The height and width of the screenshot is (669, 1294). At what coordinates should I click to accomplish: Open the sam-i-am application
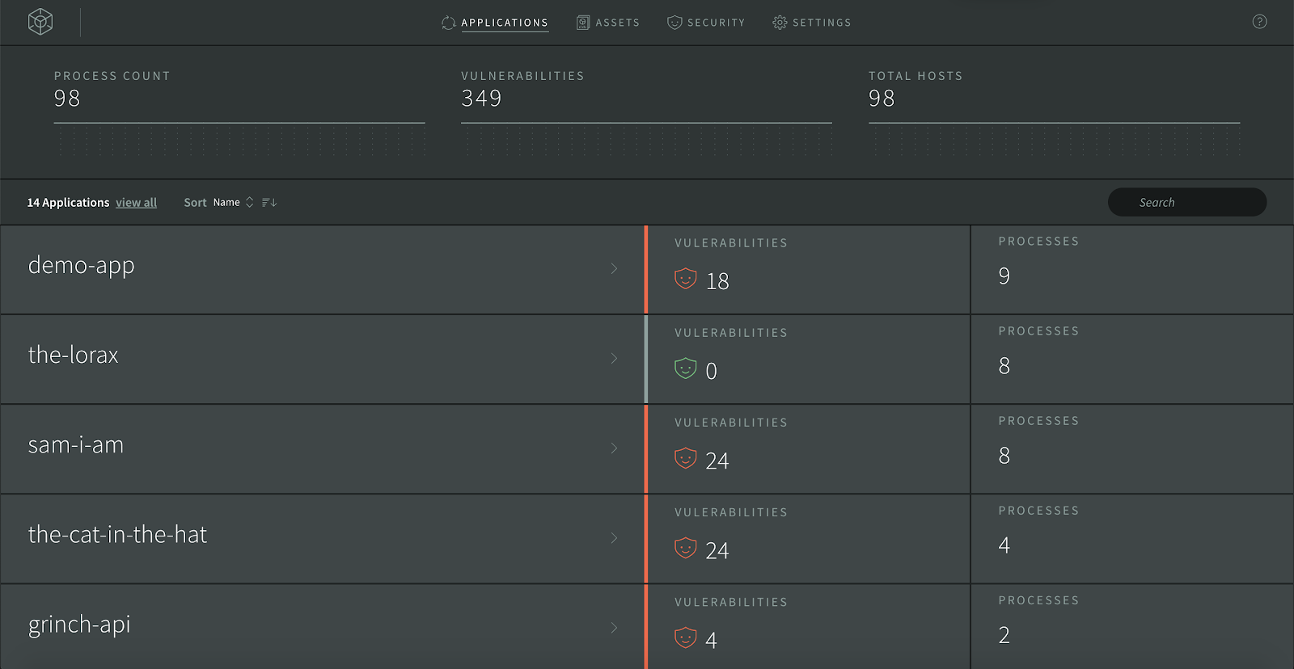75,444
